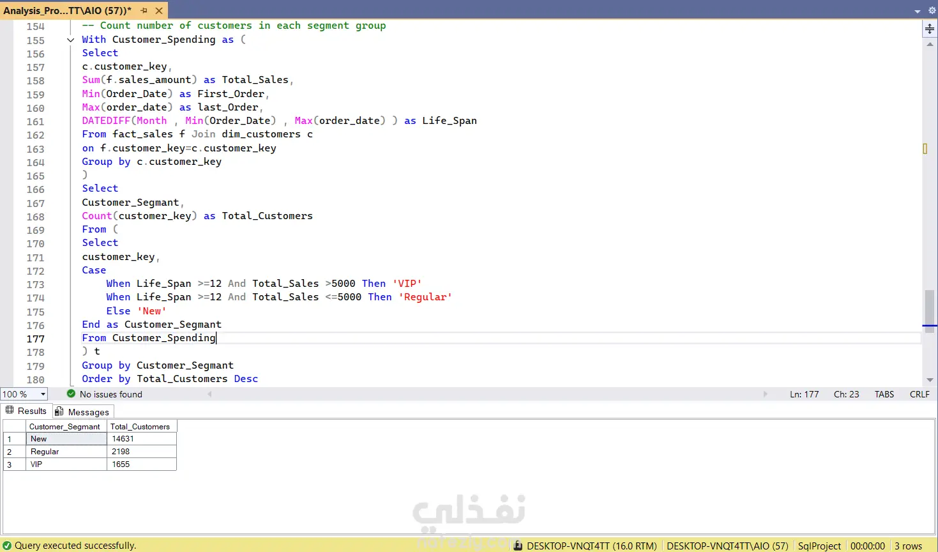Click the horizontal scrollbar left arrow

click(x=210, y=394)
